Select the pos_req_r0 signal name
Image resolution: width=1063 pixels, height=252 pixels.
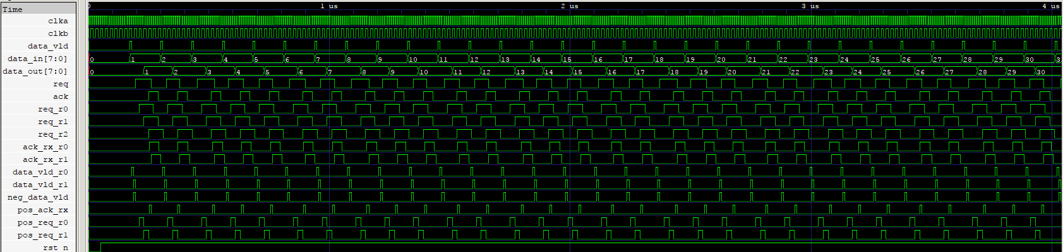(43, 222)
